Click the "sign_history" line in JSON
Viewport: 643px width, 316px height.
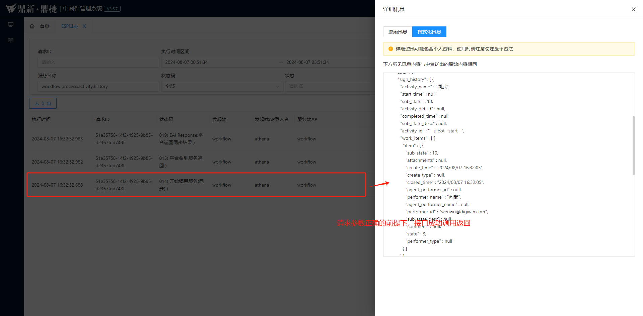416,79
